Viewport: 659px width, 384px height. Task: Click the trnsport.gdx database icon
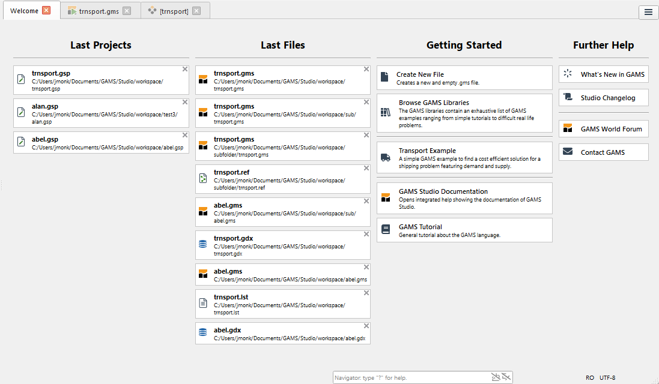click(203, 244)
